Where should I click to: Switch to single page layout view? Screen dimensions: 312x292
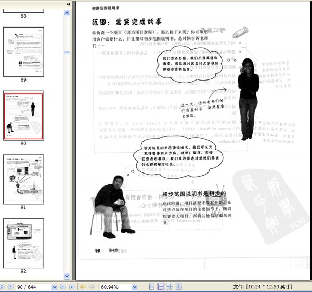coord(151,287)
